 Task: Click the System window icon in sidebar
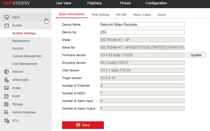point(7,25)
